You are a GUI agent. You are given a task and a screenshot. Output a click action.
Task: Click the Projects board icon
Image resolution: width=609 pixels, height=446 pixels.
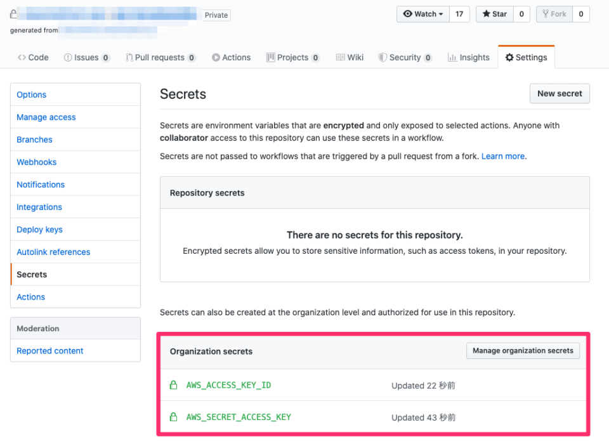point(270,58)
